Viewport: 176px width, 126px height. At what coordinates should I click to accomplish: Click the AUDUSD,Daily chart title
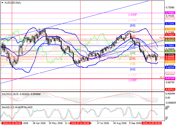13,3
